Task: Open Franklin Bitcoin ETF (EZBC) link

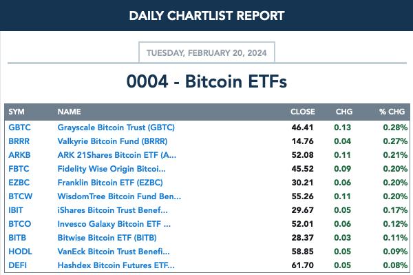Action: point(110,183)
